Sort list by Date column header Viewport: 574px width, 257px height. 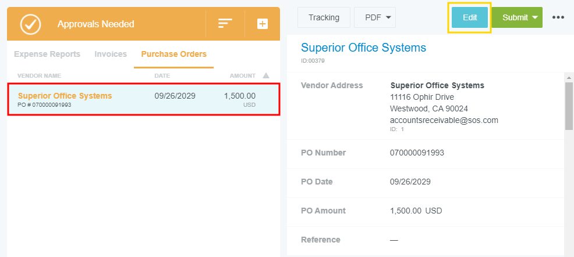162,76
